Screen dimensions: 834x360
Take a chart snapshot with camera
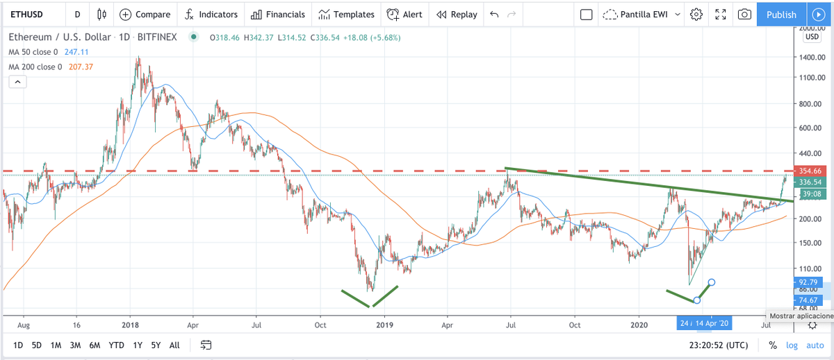[744, 14]
